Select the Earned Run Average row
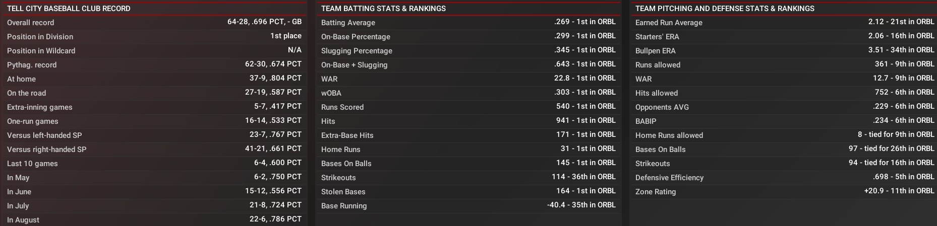 coord(782,23)
